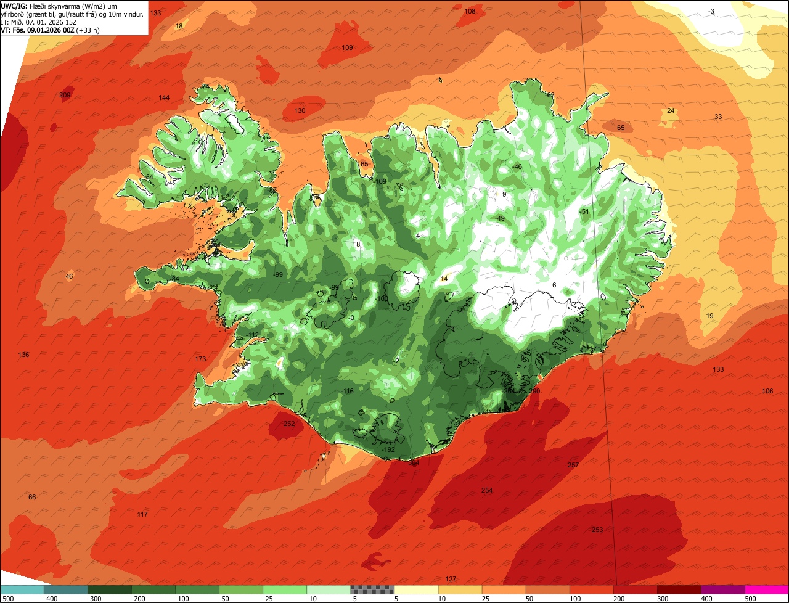Click the sea value 66
The height and width of the screenshot is (603, 789).
coord(32,497)
